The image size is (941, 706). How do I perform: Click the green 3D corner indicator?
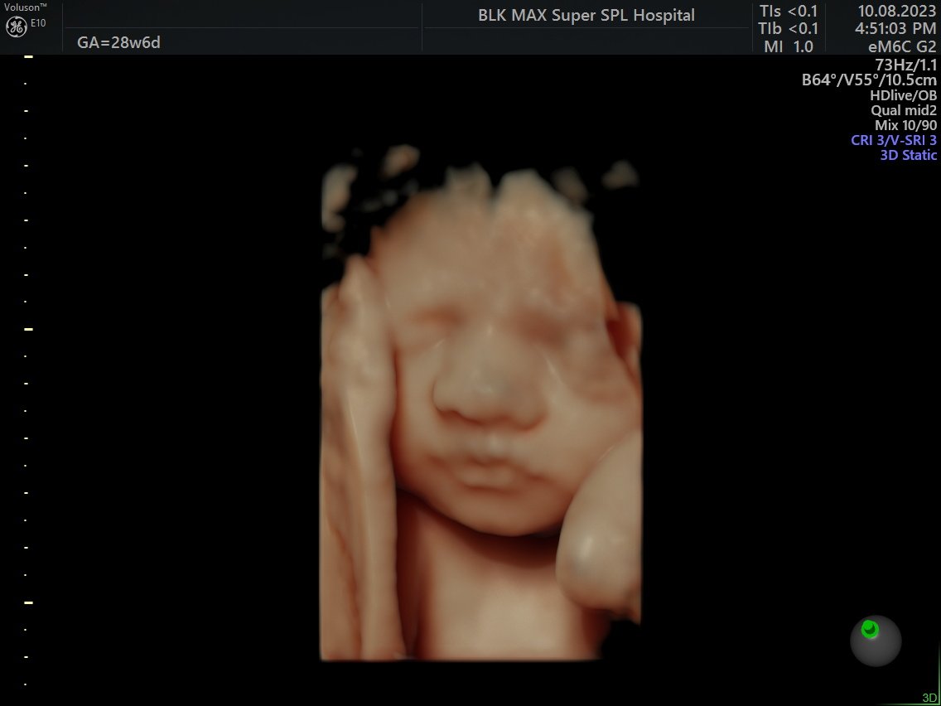[x=929, y=699]
